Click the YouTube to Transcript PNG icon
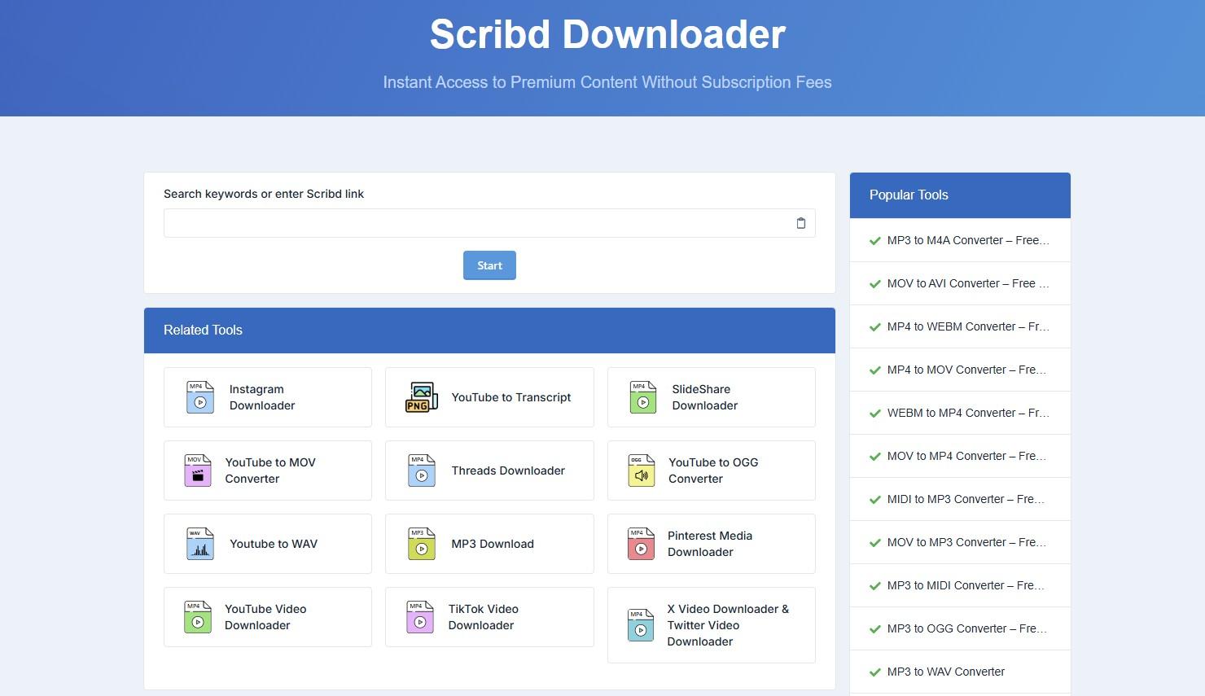Image resolution: width=1205 pixels, height=696 pixels. coord(422,397)
